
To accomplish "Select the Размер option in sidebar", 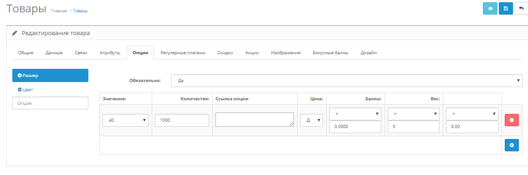I will pyautogui.click(x=50, y=75).
